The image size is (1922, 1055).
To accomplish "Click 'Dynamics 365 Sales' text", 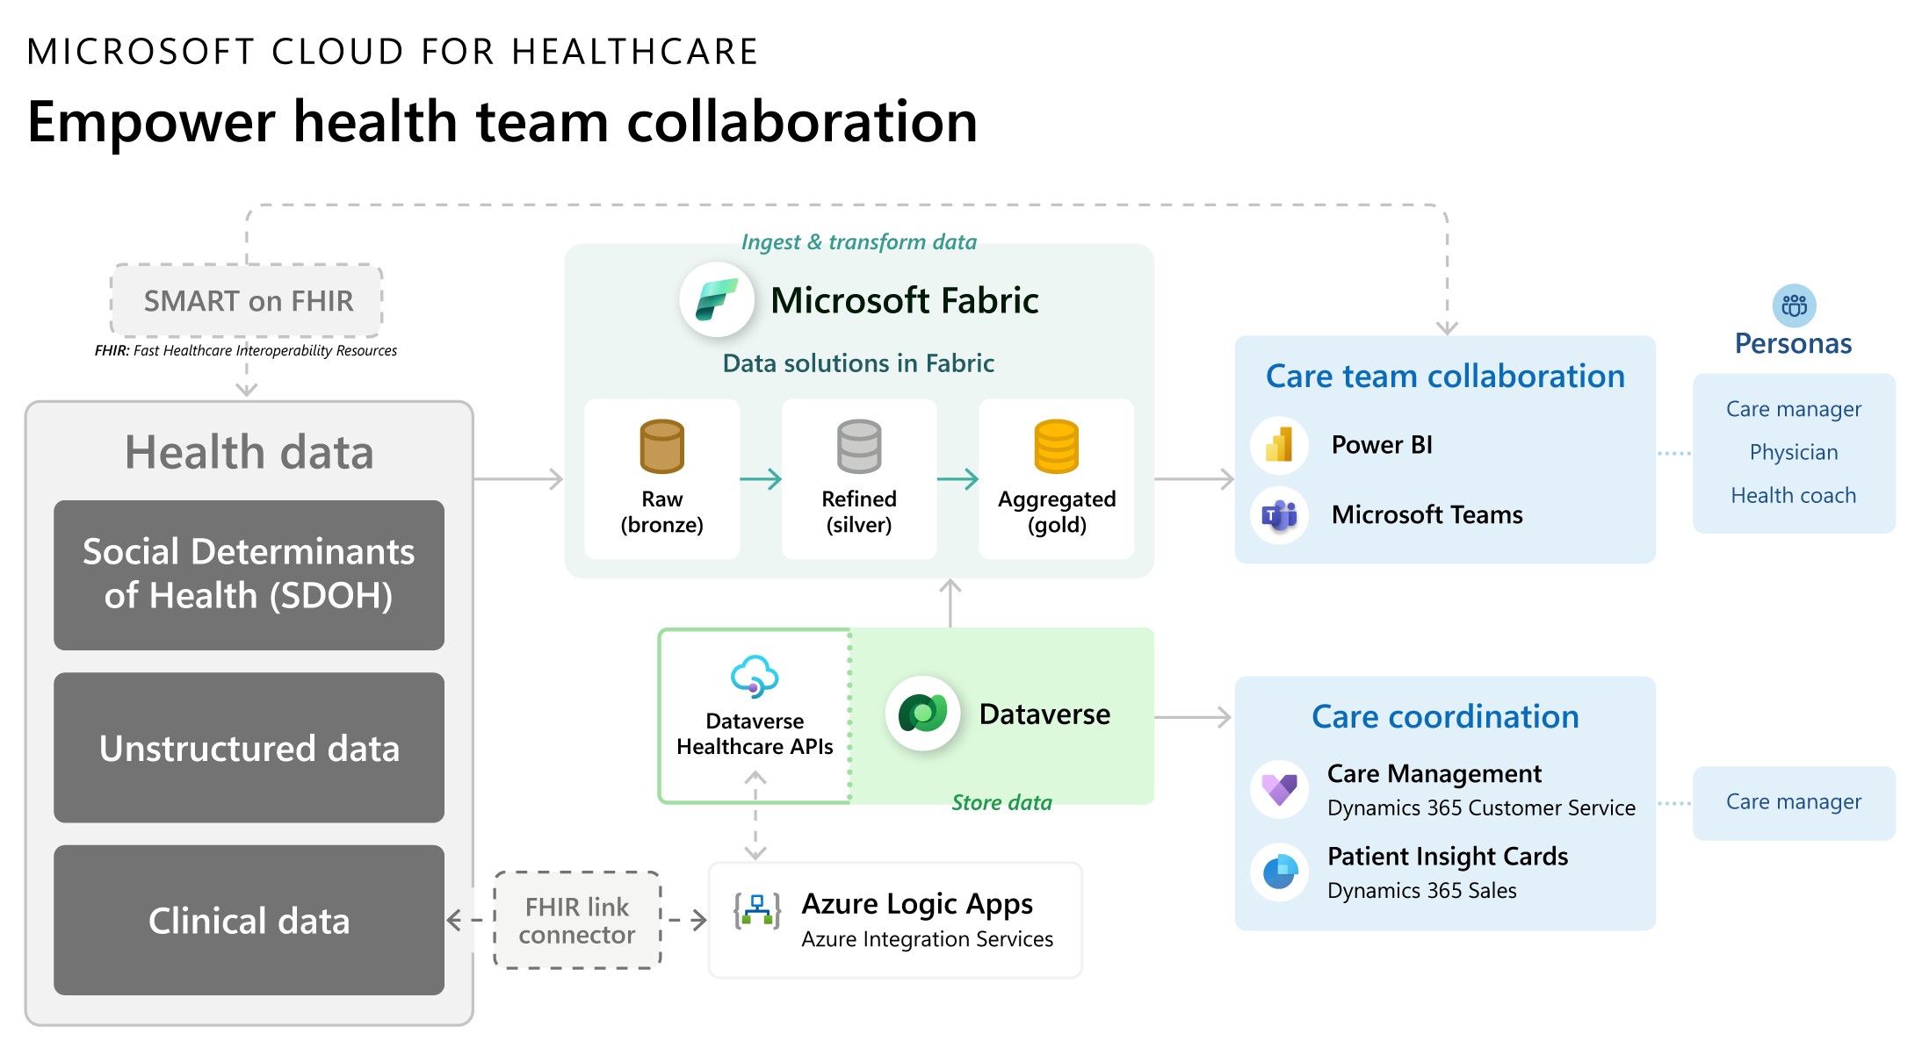I will pyautogui.click(x=1421, y=890).
